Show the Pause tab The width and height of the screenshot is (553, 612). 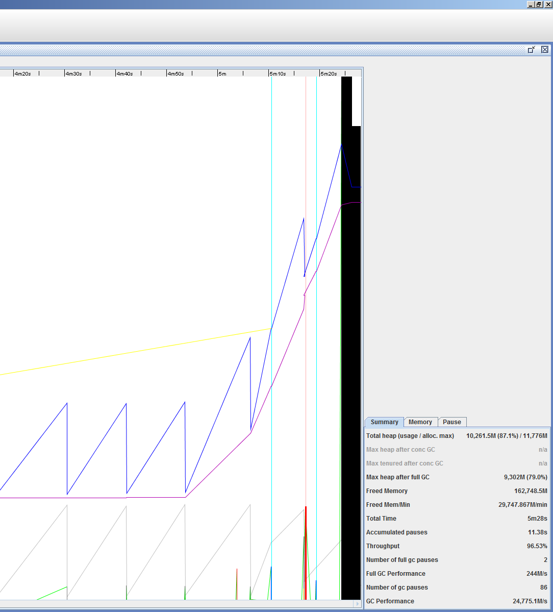451,422
